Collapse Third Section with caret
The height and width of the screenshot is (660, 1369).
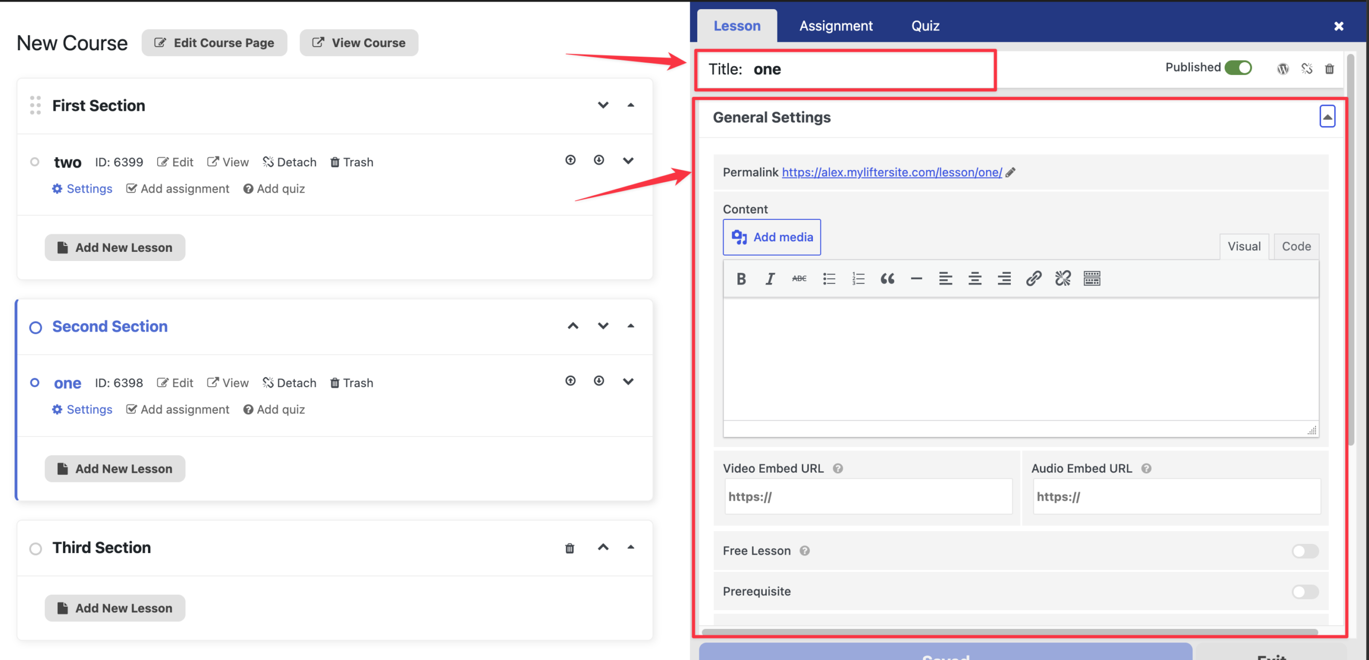coord(631,547)
